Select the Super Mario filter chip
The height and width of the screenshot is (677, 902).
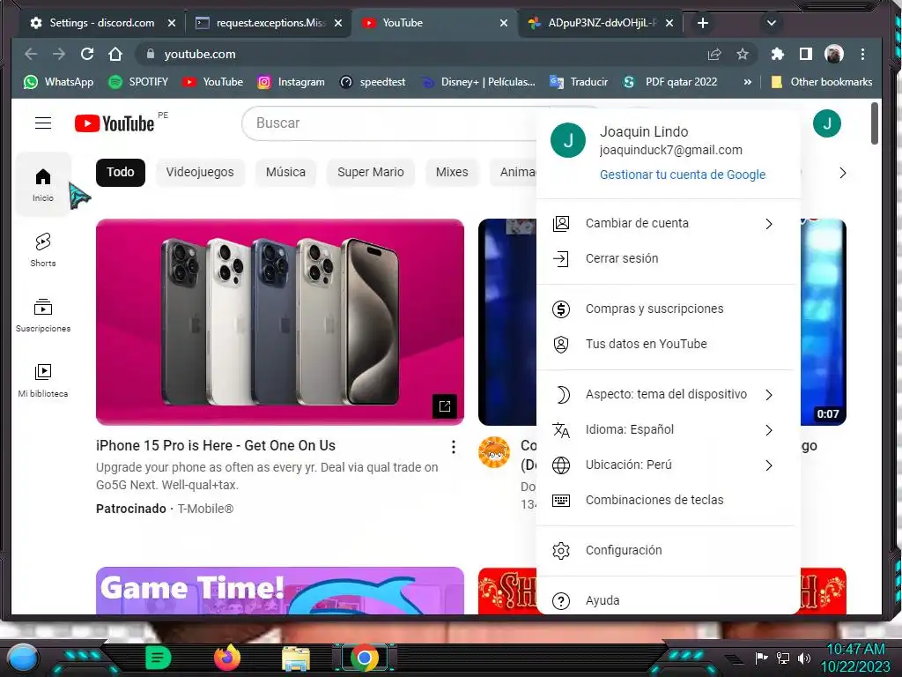coord(371,172)
